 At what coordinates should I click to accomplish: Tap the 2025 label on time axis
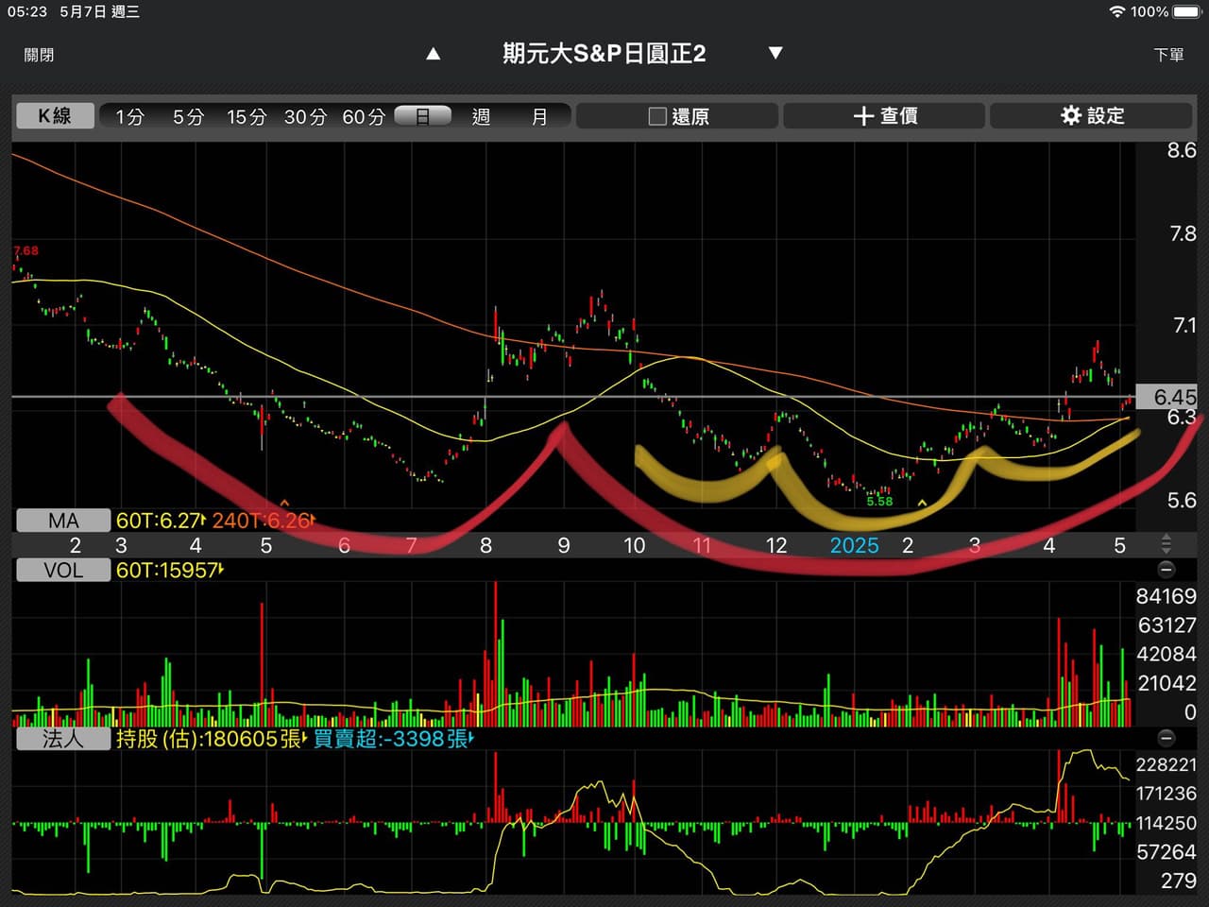[854, 545]
